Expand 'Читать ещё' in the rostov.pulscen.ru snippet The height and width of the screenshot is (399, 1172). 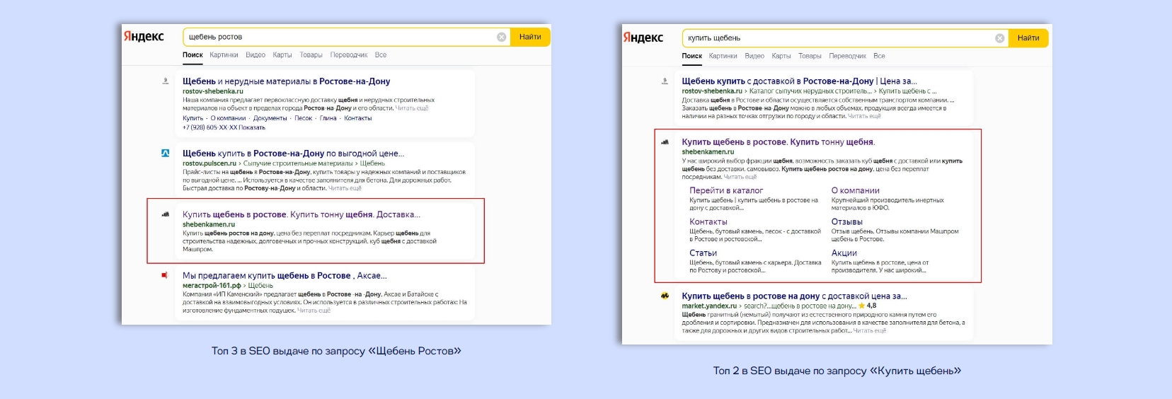pyautogui.click(x=345, y=188)
